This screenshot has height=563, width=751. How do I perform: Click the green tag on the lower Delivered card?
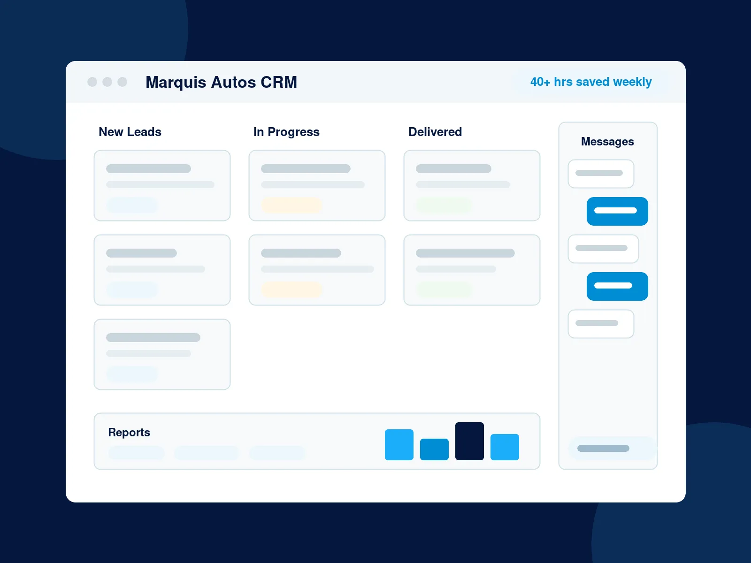point(444,289)
